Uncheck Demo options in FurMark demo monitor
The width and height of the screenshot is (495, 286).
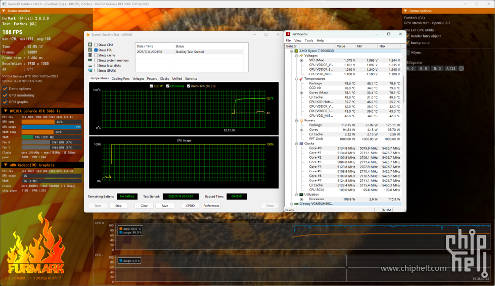pos(5,88)
